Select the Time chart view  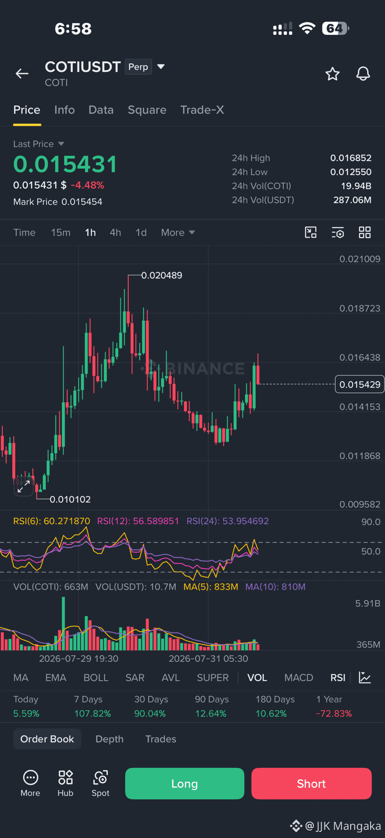24,232
